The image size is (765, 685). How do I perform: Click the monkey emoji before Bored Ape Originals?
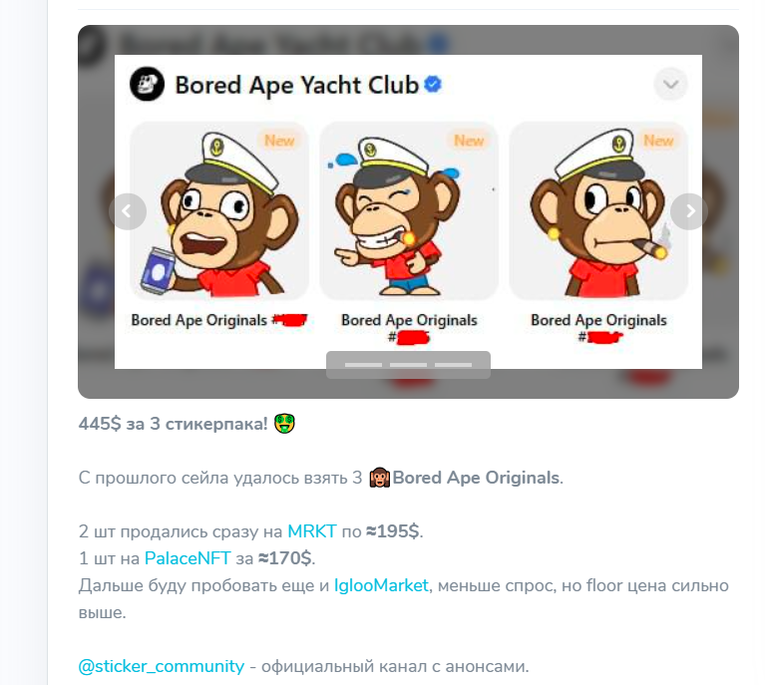pyautogui.click(x=379, y=478)
